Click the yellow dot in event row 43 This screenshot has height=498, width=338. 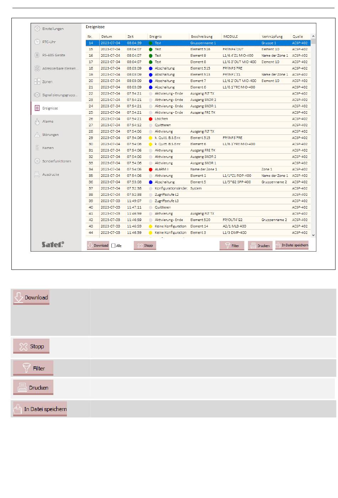pyautogui.click(x=150, y=226)
